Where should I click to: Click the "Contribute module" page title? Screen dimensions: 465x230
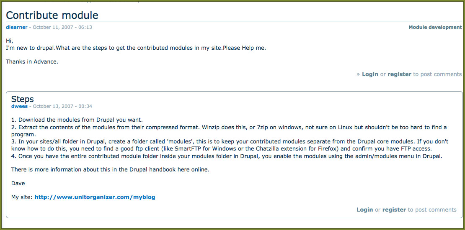click(x=52, y=15)
